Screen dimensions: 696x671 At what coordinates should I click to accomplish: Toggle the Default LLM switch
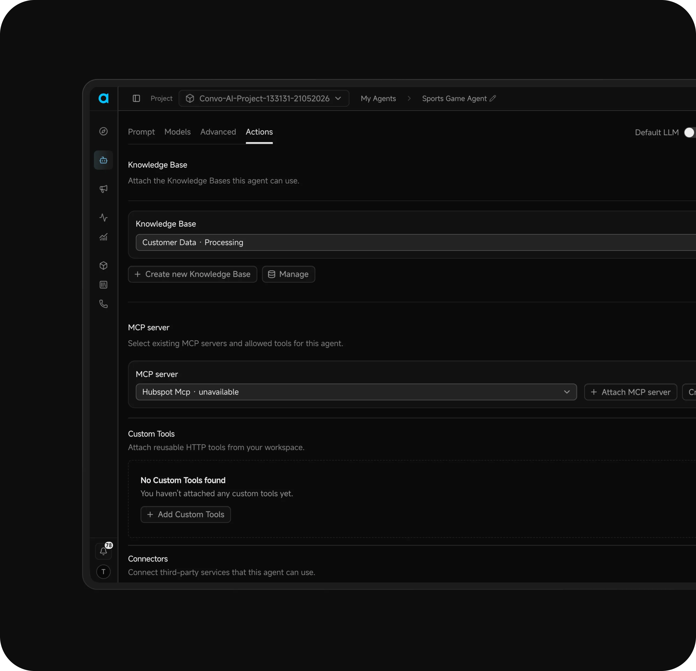point(690,133)
